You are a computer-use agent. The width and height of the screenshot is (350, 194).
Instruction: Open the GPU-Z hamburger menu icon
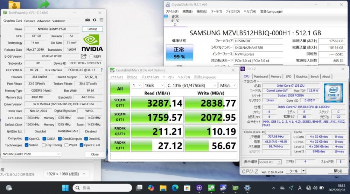tap(101, 20)
